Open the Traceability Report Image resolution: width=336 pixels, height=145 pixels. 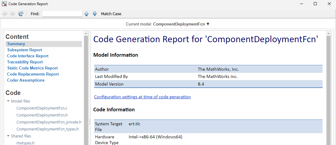pos(25,62)
